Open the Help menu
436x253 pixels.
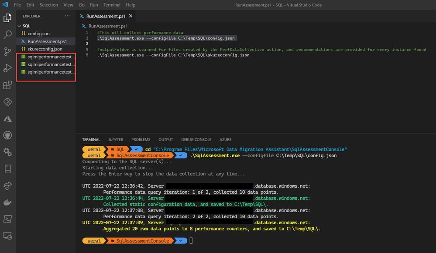[x=130, y=5]
